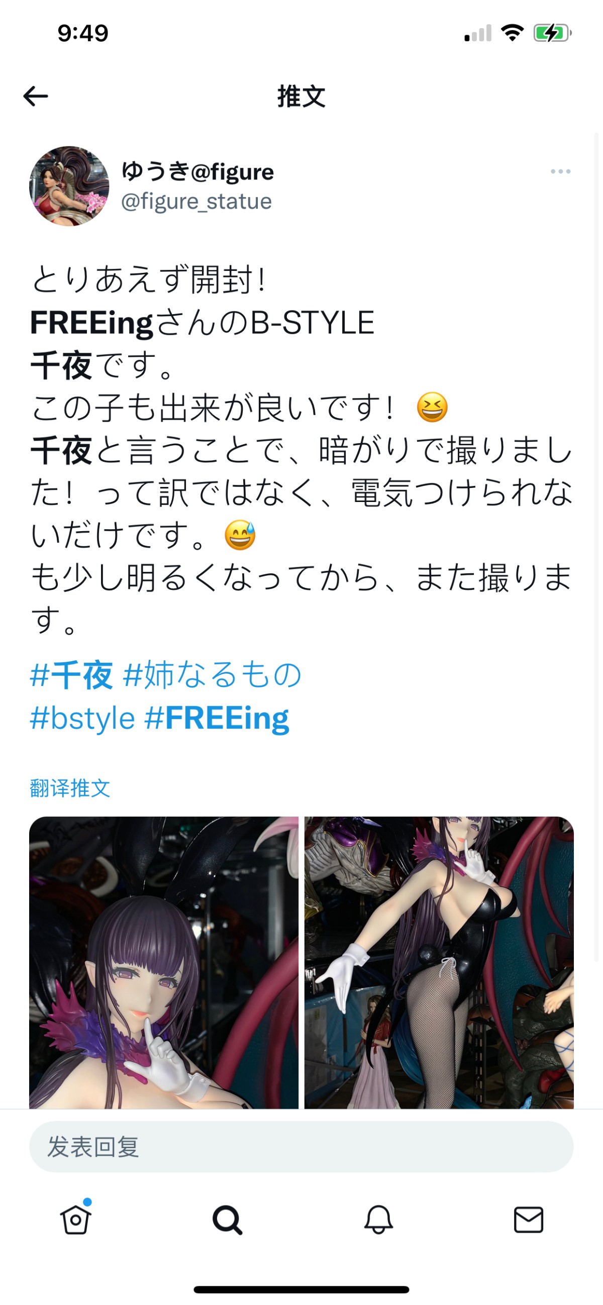Tap the 翻译推文 translate link

[x=70, y=788]
